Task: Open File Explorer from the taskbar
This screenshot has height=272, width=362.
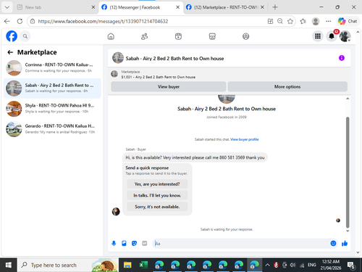Action: point(127,265)
